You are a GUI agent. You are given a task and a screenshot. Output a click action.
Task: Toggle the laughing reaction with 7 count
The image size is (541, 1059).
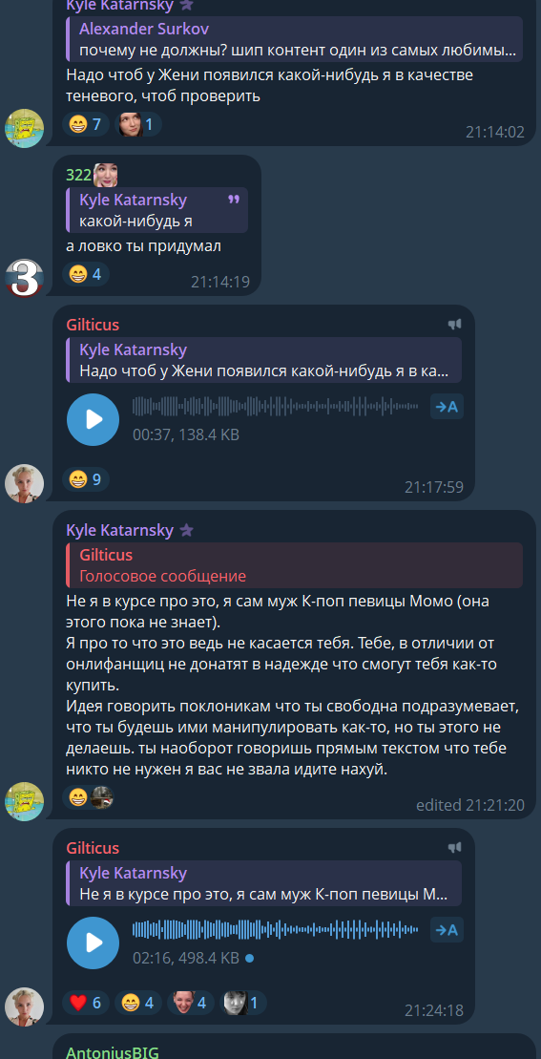pyautogui.click(x=86, y=124)
